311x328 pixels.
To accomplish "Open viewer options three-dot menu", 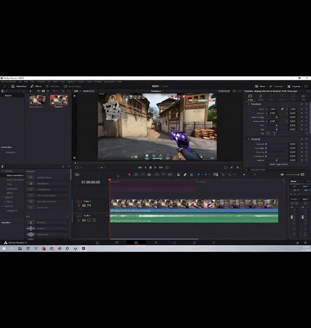I will coord(240,91).
